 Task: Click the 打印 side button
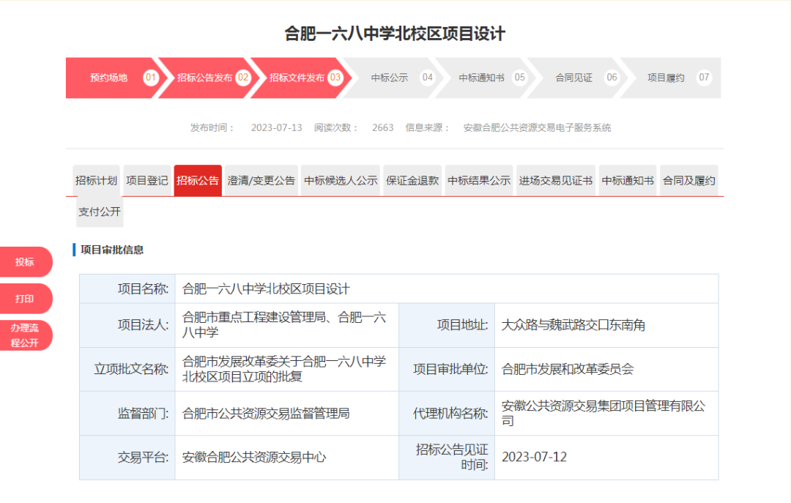point(25,299)
